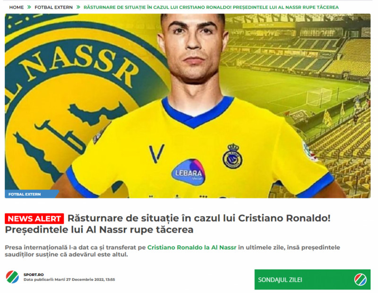Click the green article title breadcrumb
The height and width of the screenshot is (293, 378).
click(x=211, y=8)
